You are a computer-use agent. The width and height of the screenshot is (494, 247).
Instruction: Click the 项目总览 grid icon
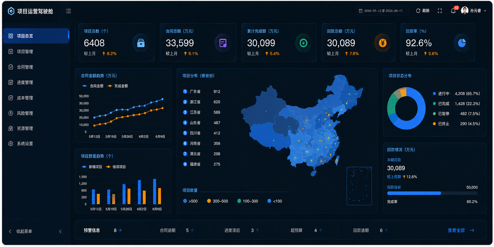(11, 36)
